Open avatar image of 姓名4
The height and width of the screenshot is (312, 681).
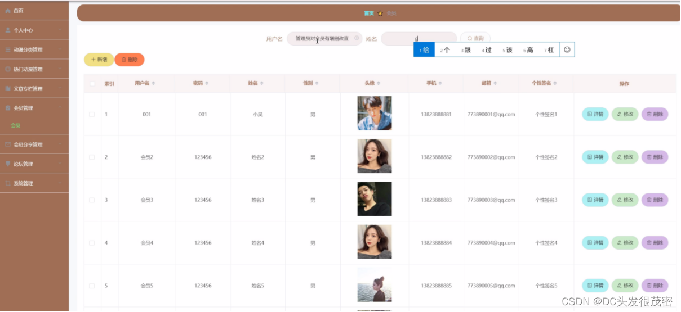375,242
